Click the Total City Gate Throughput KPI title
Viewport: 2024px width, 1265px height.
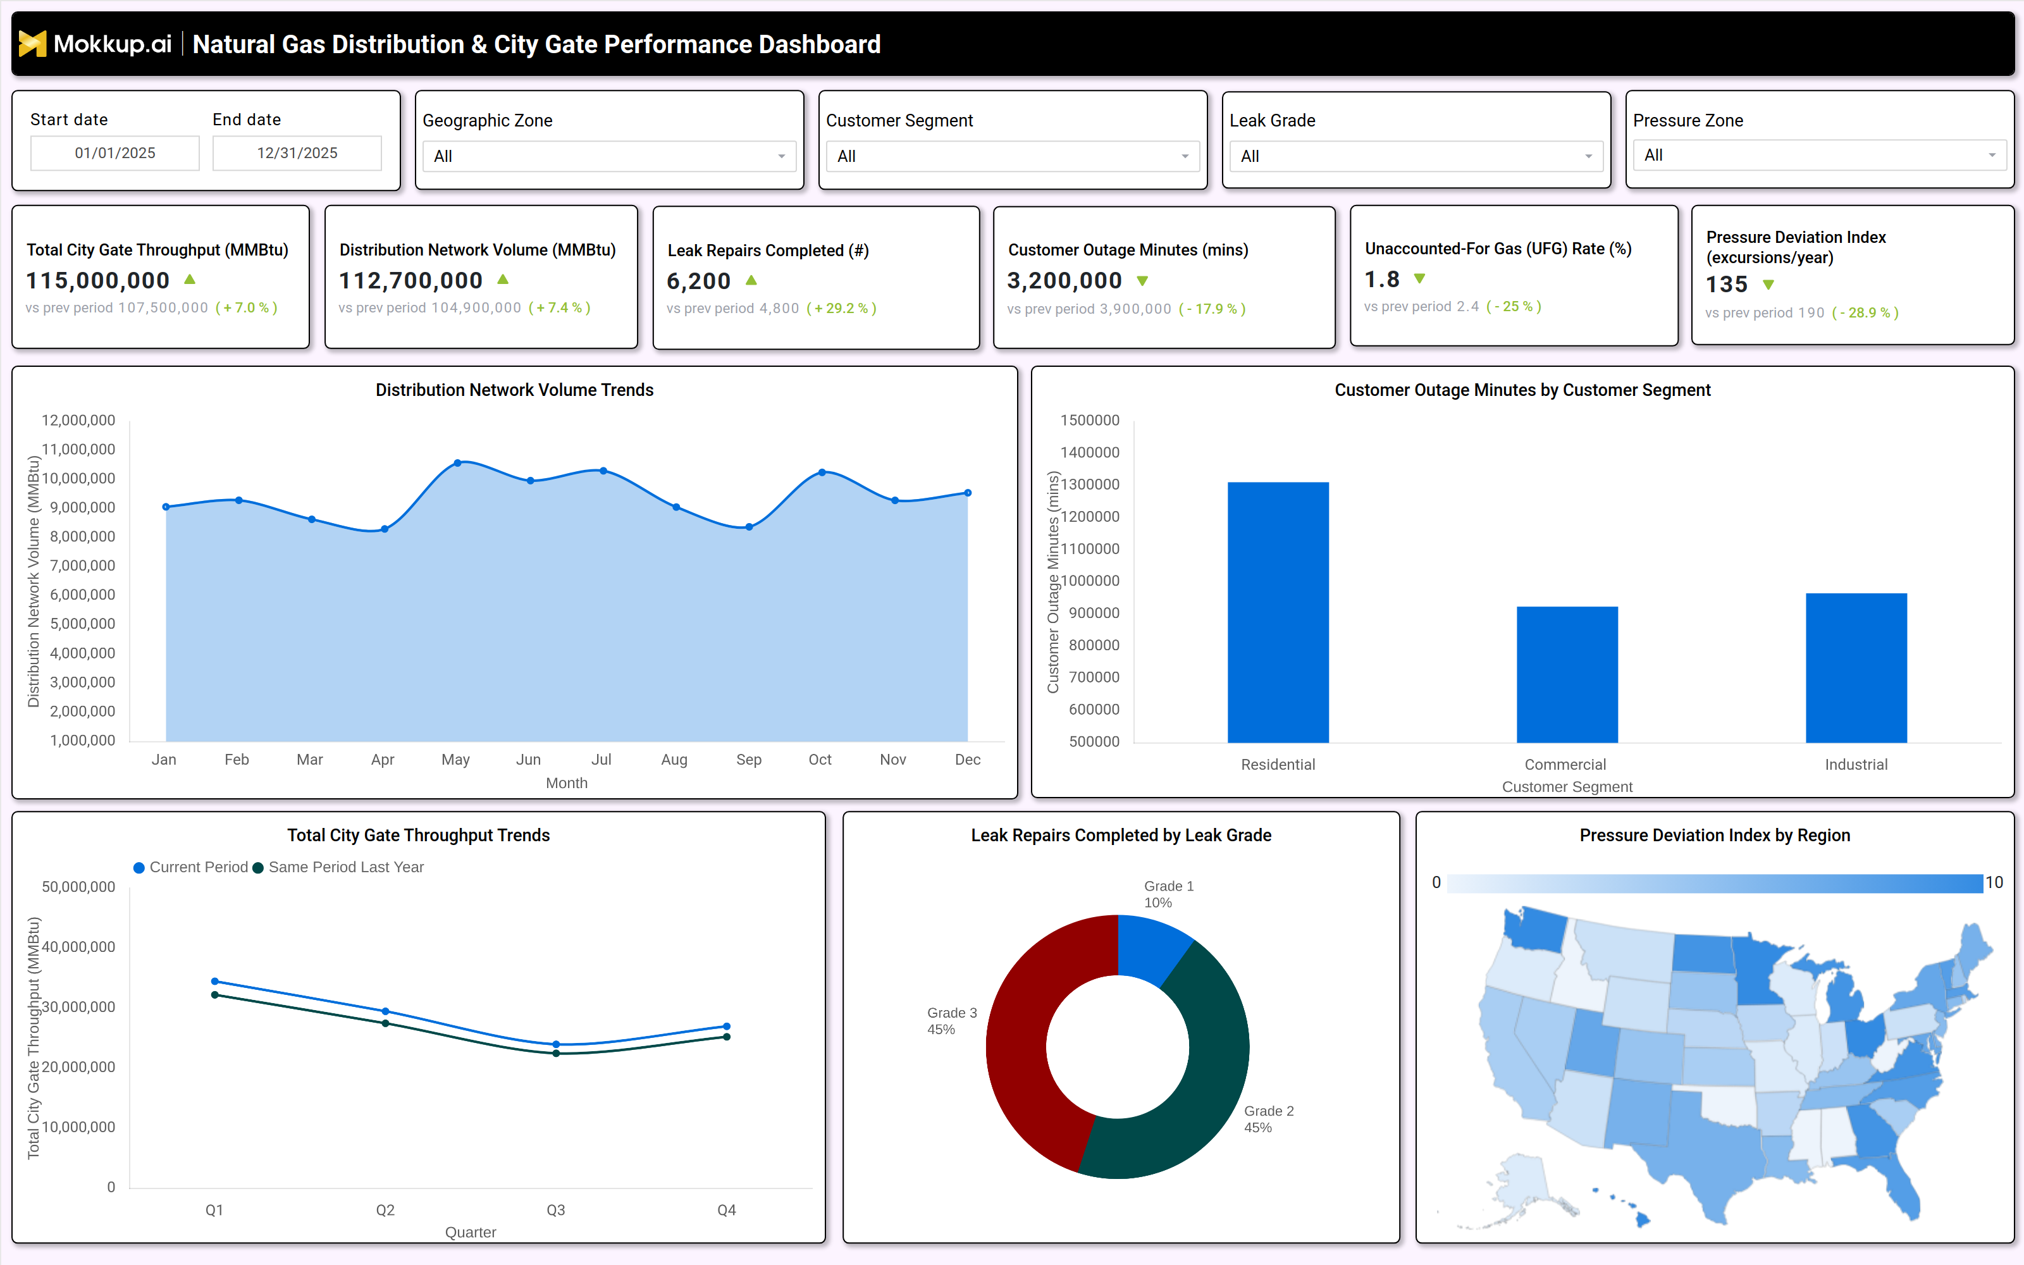[x=157, y=250]
